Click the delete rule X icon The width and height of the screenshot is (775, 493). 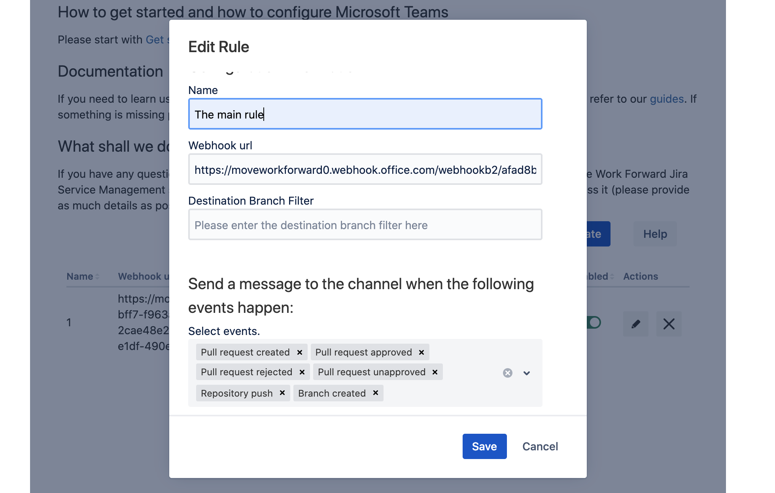pyautogui.click(x=669, y=324)
